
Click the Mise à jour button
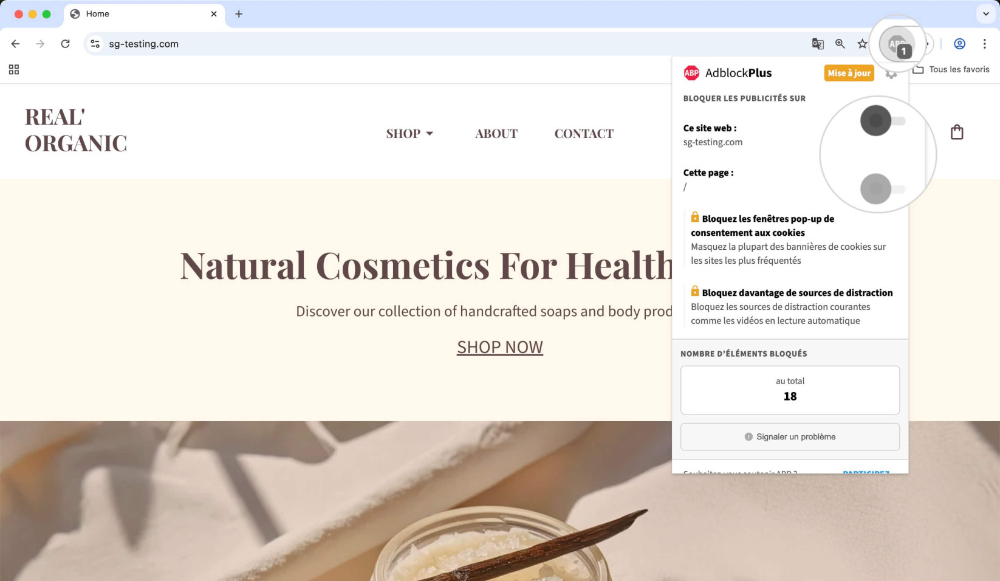click(849, 73)
